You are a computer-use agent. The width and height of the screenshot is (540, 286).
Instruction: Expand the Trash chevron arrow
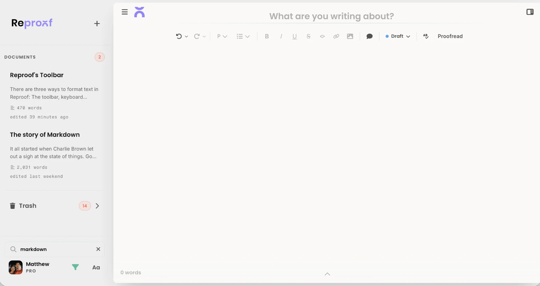coord(97,206)
